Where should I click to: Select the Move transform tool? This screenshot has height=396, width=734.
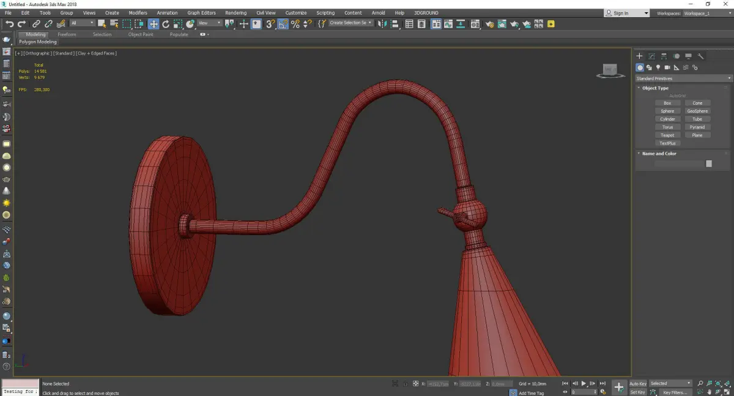point(153,24)
